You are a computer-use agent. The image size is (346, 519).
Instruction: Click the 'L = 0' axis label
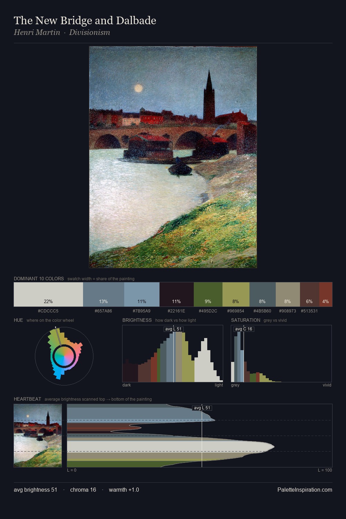click(x=72, y=470)
